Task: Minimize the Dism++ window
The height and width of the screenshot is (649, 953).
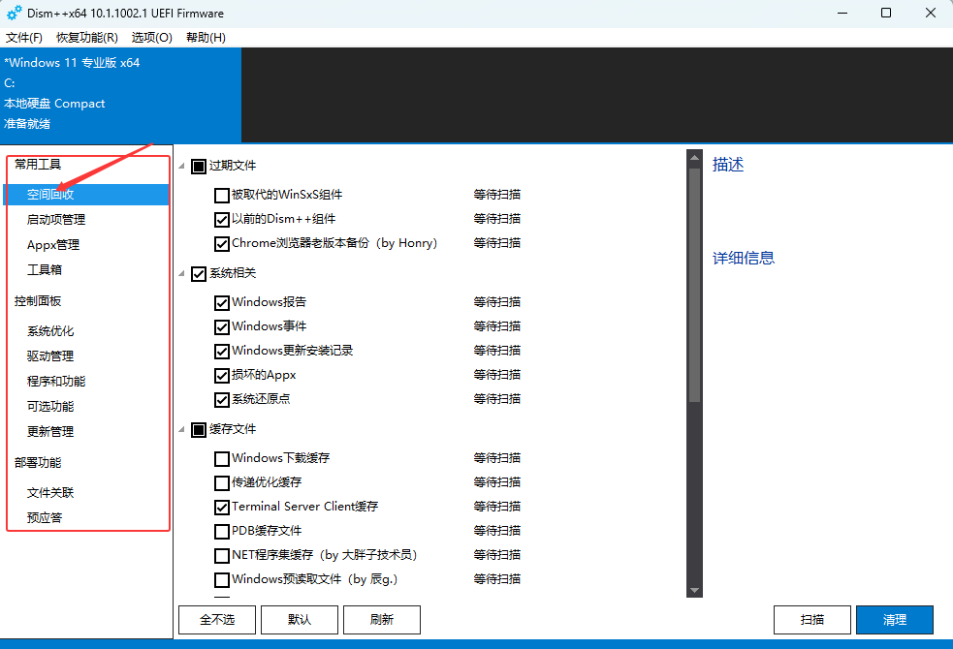Action: 842,13
